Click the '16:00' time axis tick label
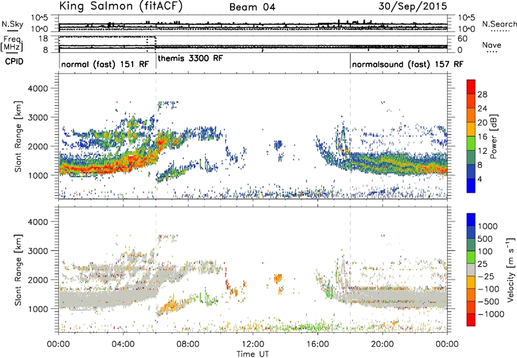The height and width of the screenshot is (358, 517). click(317, 344)
